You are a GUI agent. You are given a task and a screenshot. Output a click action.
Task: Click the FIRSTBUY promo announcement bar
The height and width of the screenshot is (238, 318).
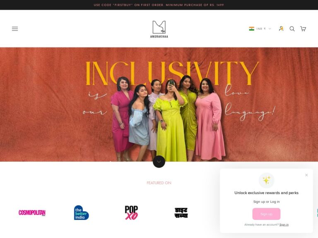159,5
